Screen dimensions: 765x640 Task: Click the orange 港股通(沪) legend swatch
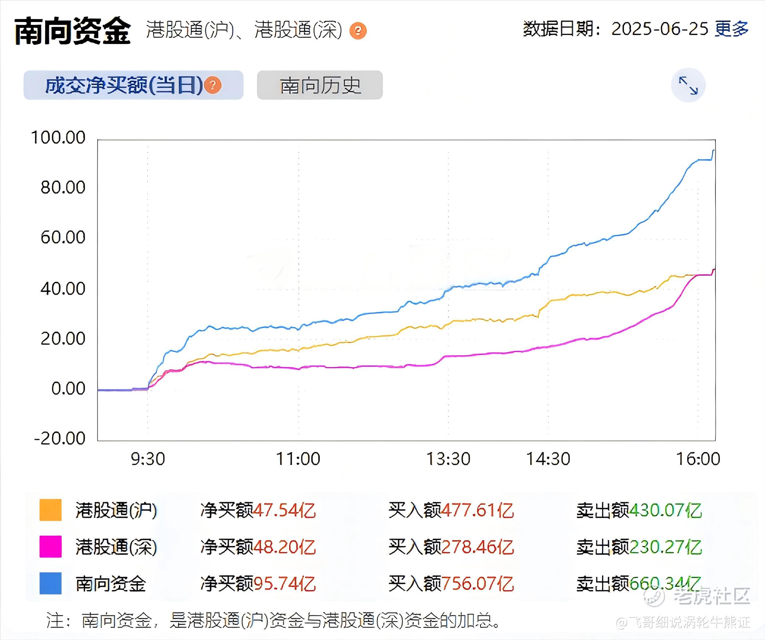51,510
